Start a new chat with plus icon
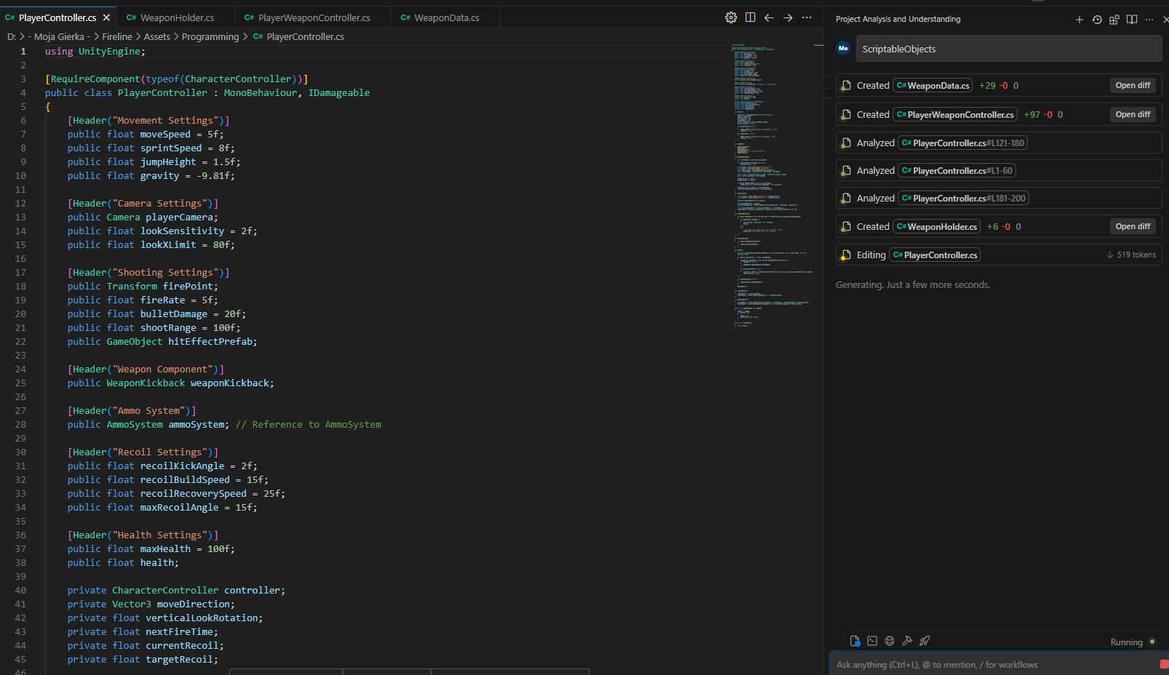1169x675 pixels. [1080, 20]
